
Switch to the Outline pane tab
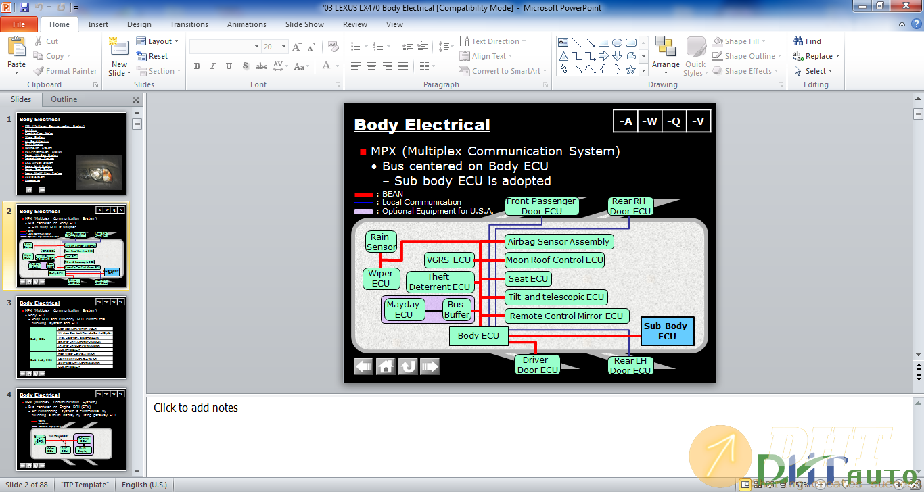(x=64, y=99)
